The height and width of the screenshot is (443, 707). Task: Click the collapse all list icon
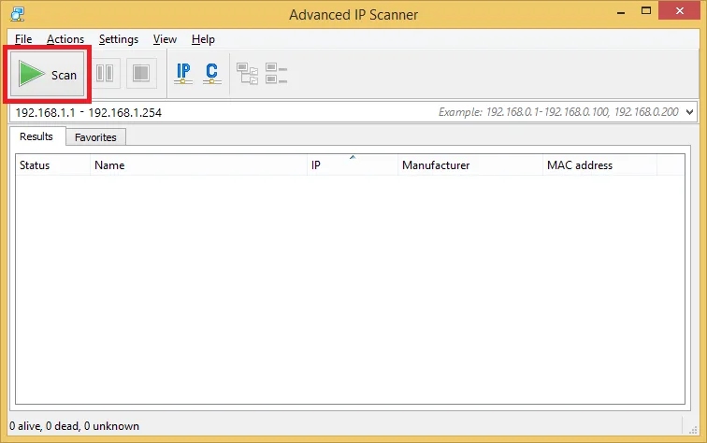point(276,74)
